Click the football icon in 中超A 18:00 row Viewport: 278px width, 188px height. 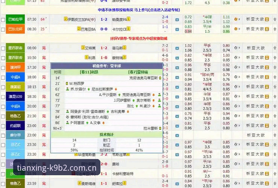(235, 77)
